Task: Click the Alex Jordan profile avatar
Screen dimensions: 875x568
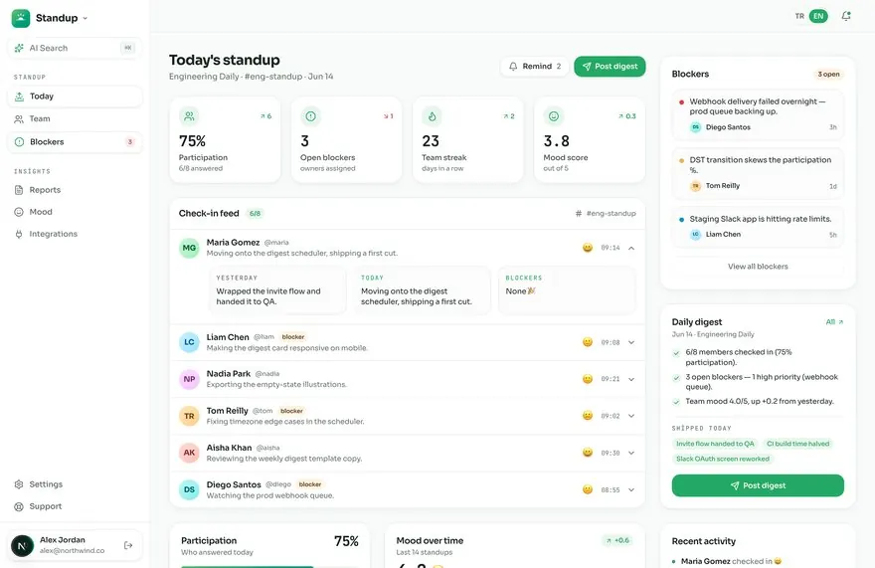Action: 22,545
